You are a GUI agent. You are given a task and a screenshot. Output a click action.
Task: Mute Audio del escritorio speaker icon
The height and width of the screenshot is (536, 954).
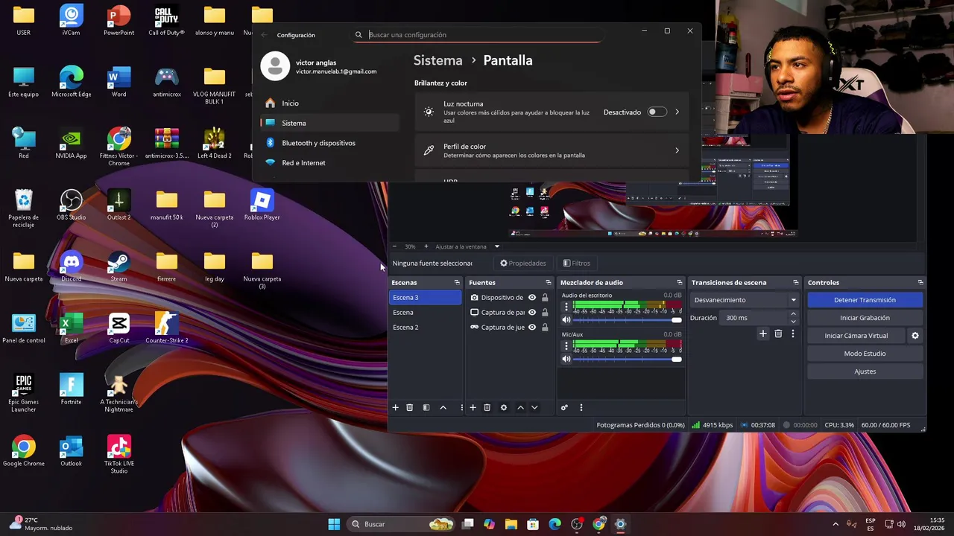tap(566, 319)
